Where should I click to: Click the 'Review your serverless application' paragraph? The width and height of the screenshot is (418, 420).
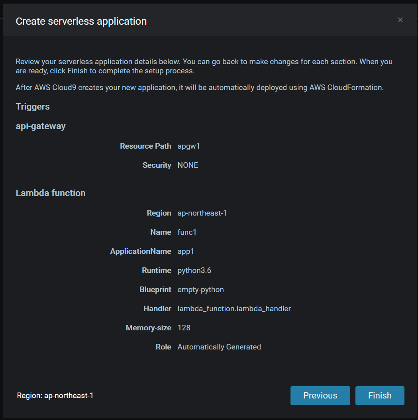[204, 66]
